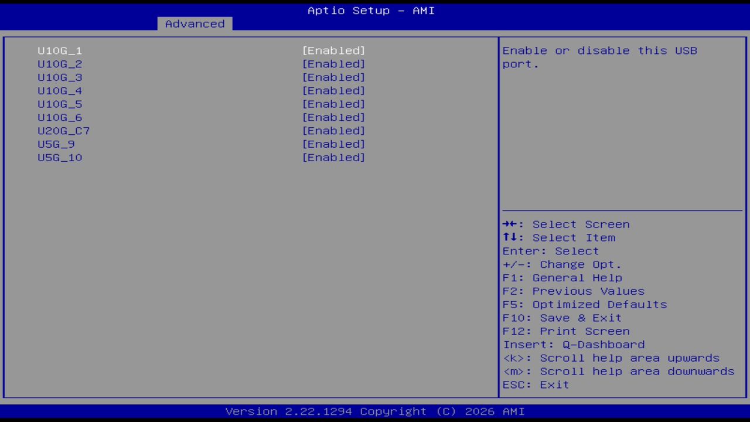750x422 pixels.
Task: Open the U10G_5 Enabled selector
Action: tap(333, 104)
